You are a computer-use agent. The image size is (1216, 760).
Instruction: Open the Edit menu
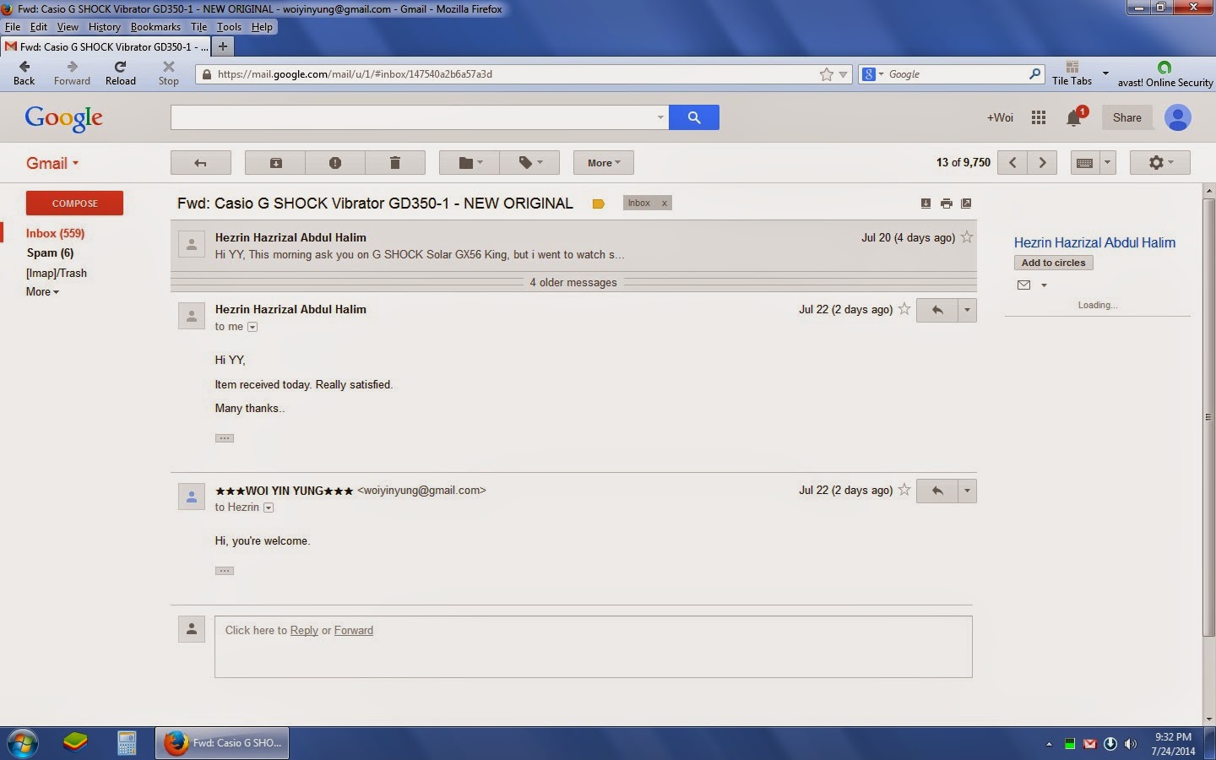click(39, 27)
